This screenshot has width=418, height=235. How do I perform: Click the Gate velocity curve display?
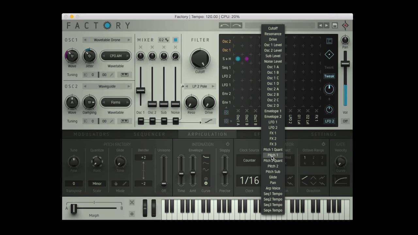(x=341, y=180)
